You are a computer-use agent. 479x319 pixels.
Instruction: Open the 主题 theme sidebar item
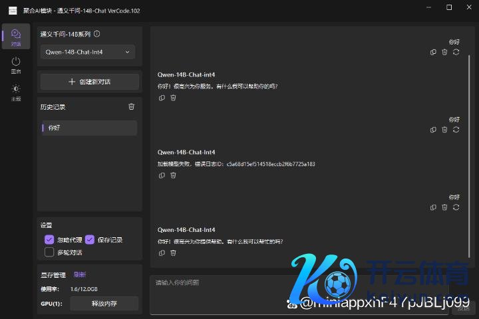16,92
